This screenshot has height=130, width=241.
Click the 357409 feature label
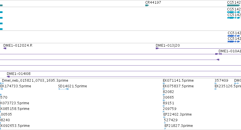(221, 80)
